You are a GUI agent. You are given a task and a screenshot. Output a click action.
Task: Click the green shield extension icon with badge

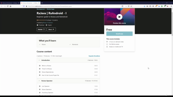(x=165, y=6)
